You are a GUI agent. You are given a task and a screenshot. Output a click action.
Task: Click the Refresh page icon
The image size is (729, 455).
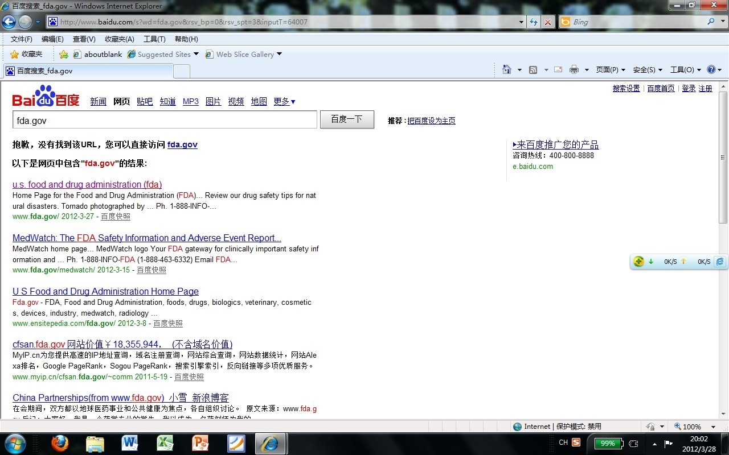click(x=534, y=22)
